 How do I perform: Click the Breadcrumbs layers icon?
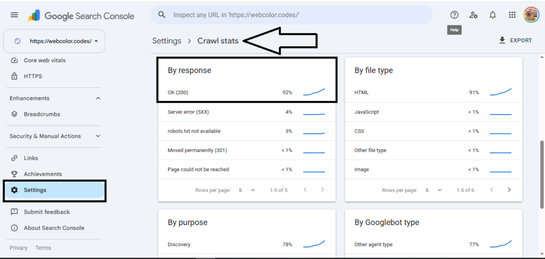(14, 114)
